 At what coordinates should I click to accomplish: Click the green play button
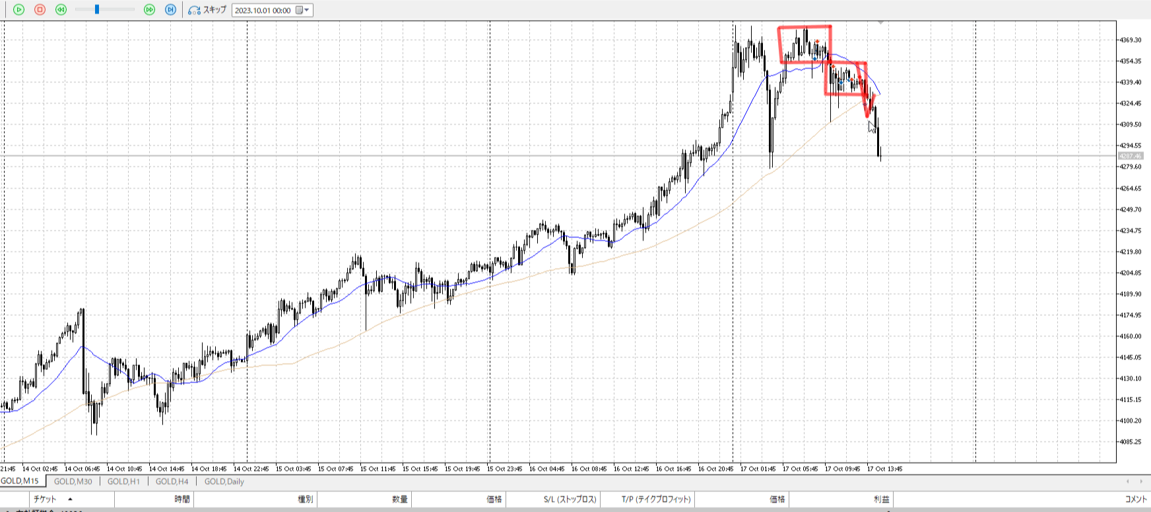[x=18, y=10]
